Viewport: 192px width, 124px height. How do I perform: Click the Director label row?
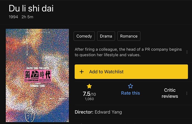tap(131, 112)
